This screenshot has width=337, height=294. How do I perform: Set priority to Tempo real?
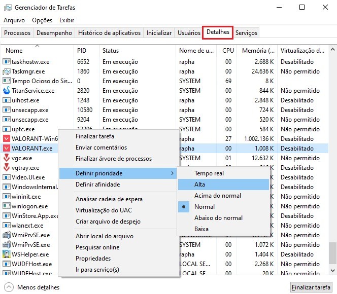[x=223, y=173]
